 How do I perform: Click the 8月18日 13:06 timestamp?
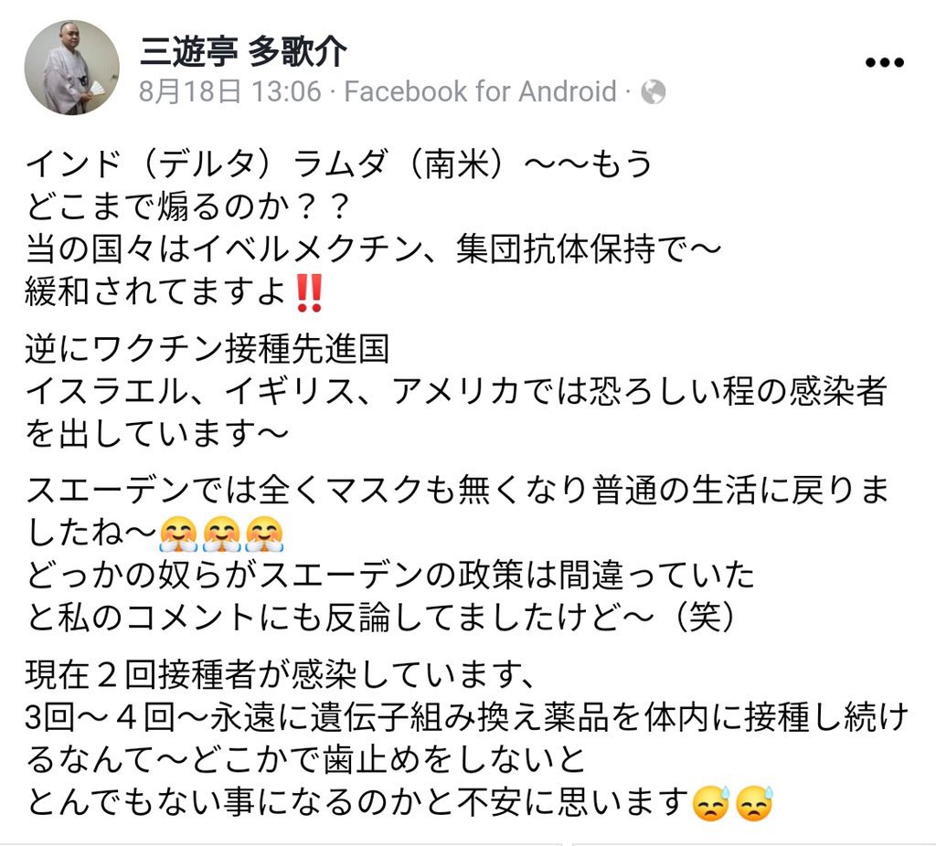tap(229, 92)
